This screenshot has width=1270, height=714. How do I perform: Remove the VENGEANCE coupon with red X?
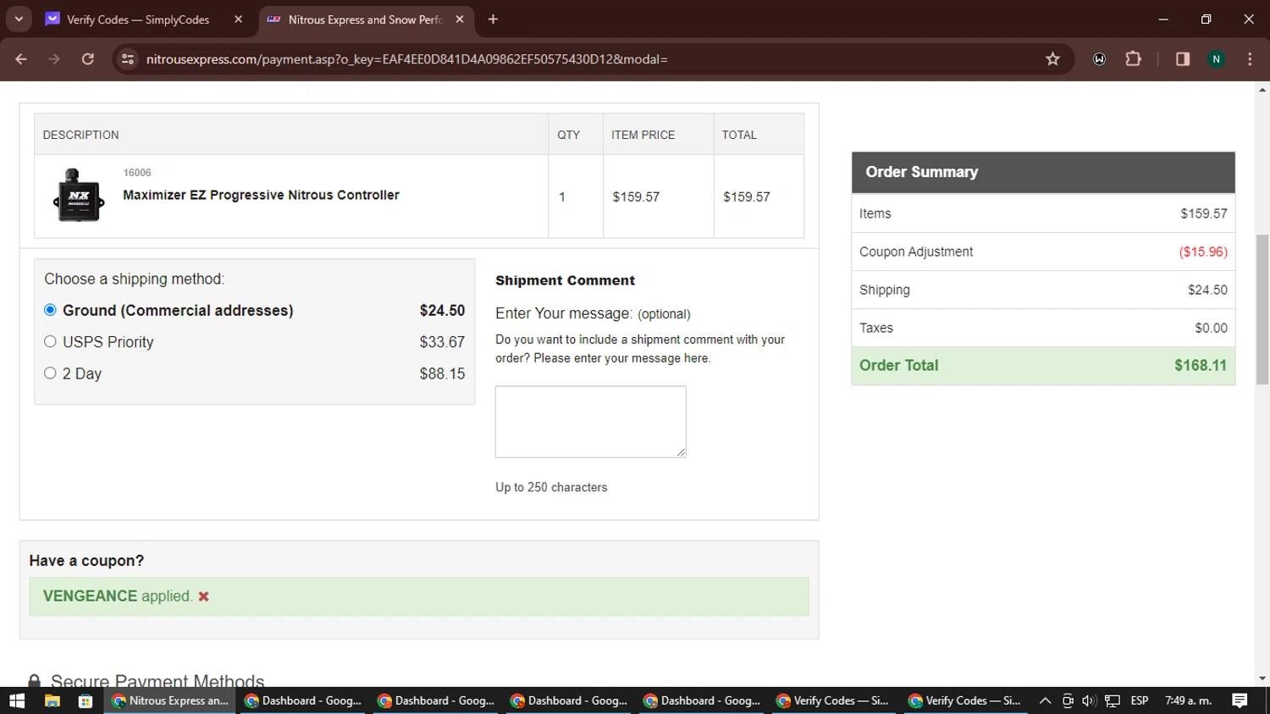point(203,596)
